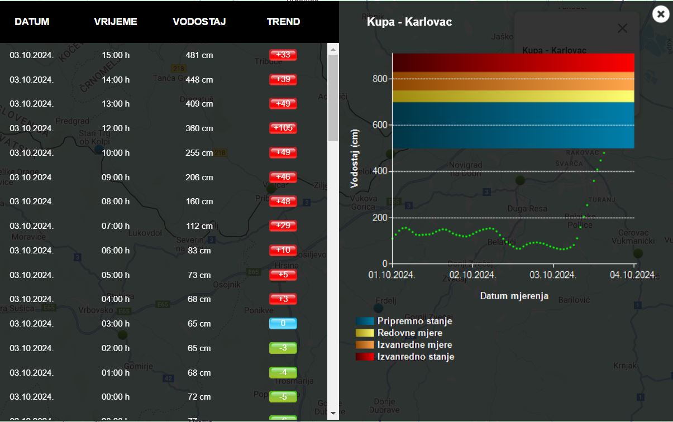The height and width of the screenshot is (422, 673).
Task: Click the green -4 trend badge
Action: (x=283, y=372)
